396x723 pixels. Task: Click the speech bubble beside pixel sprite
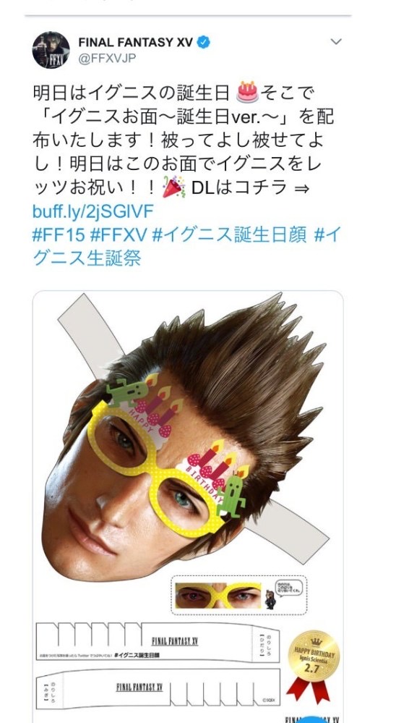point(289,587)
